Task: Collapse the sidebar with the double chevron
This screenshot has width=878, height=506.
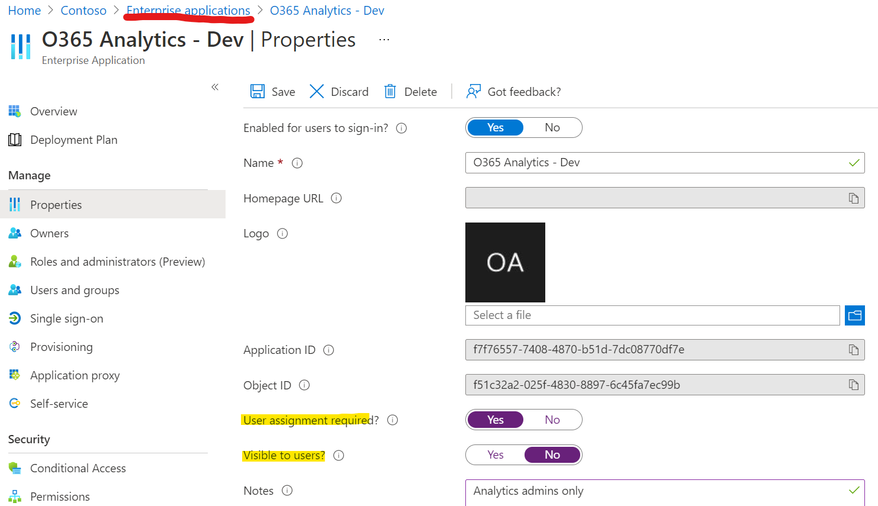Action: click(x=215, y=87)
